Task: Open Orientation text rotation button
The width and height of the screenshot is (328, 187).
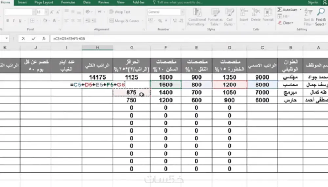Action: click(x=89, y=12)
